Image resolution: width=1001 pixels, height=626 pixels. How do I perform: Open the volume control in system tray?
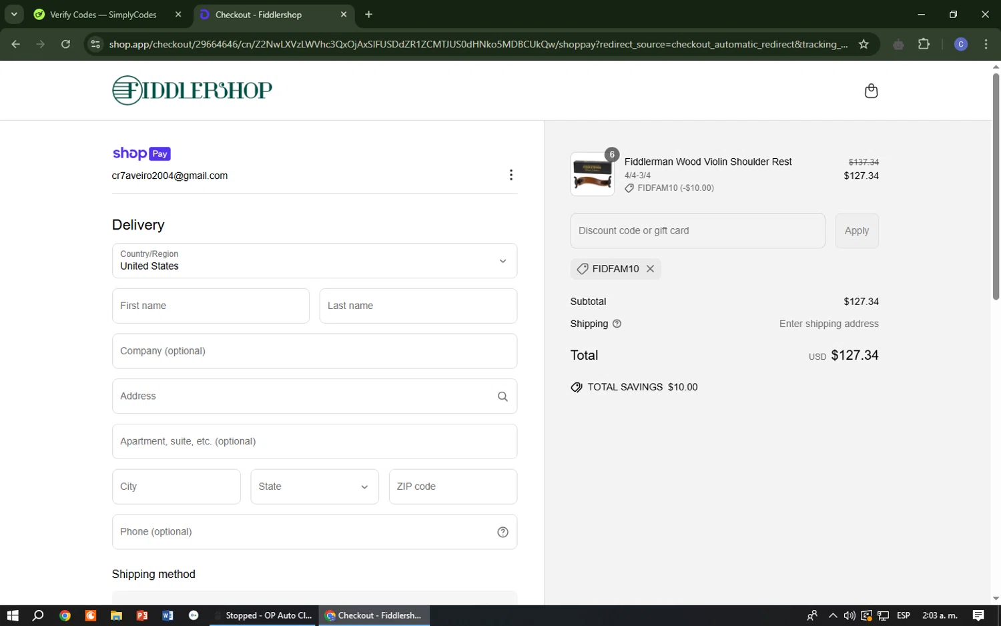849,615
